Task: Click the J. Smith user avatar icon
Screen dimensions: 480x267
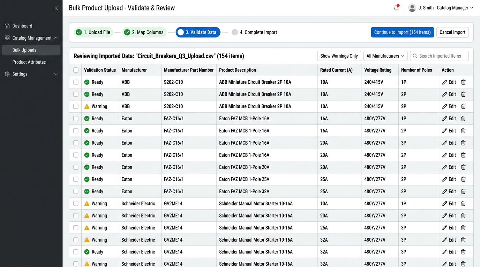Action: [x=412, y=8]
